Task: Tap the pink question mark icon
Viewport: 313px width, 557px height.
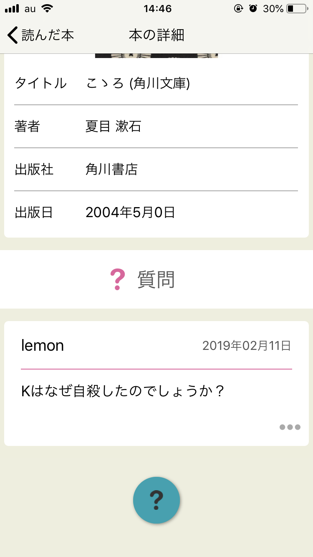Action: point(117,280)
